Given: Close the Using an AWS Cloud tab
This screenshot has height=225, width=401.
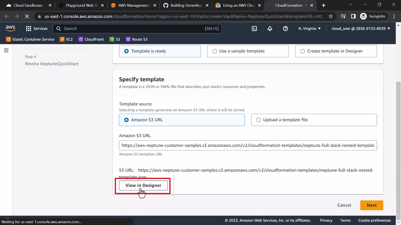Looking at the screenshot, I should tap(259, 5).
